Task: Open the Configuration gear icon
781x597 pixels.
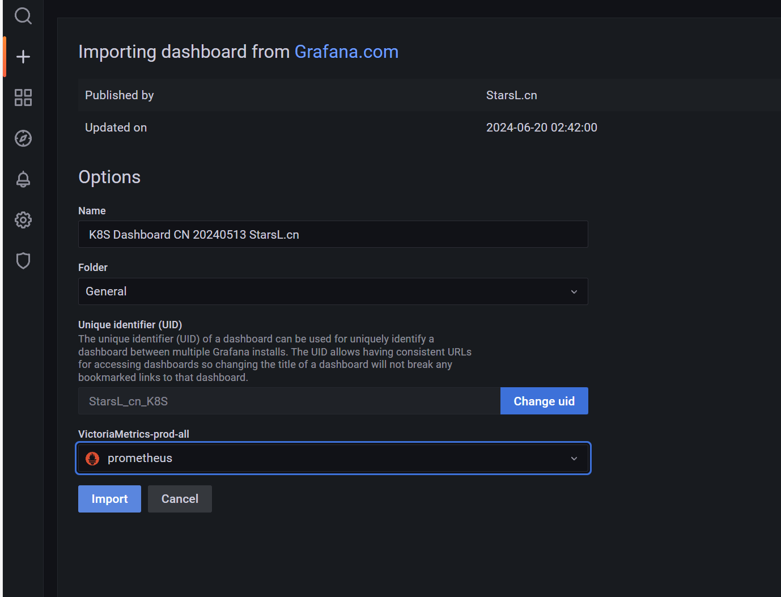Action: coord(23,220)
